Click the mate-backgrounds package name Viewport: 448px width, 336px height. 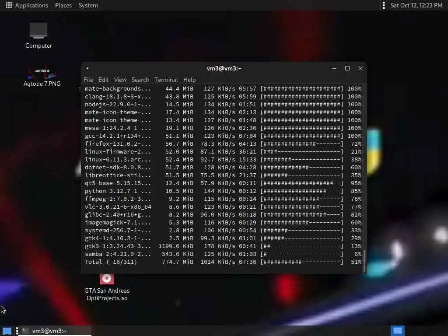[x=118, y=88]
